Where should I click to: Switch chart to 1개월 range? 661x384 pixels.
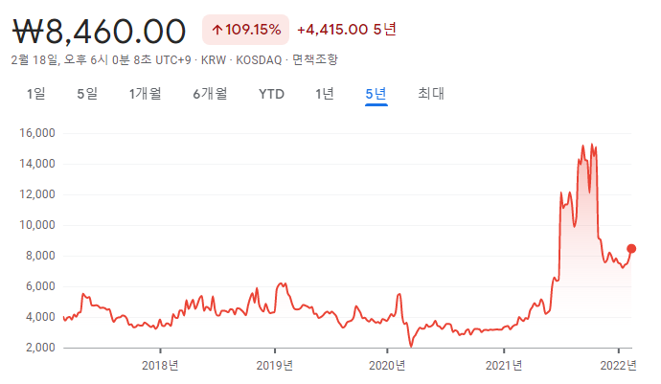pyautogui.click(x=145, y=94)
